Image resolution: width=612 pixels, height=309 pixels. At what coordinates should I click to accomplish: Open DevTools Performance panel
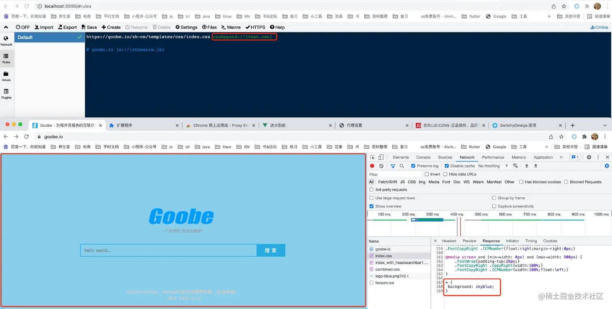[493, 157]
